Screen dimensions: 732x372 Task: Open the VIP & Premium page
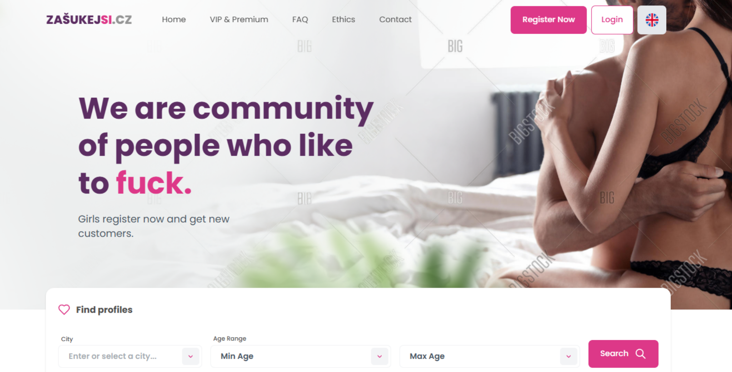click(239, 20)
